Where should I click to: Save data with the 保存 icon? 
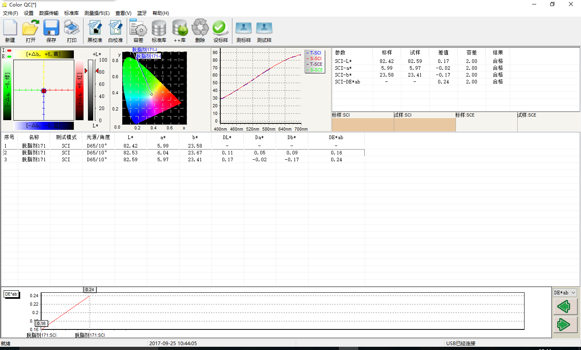tap(51, 31)
